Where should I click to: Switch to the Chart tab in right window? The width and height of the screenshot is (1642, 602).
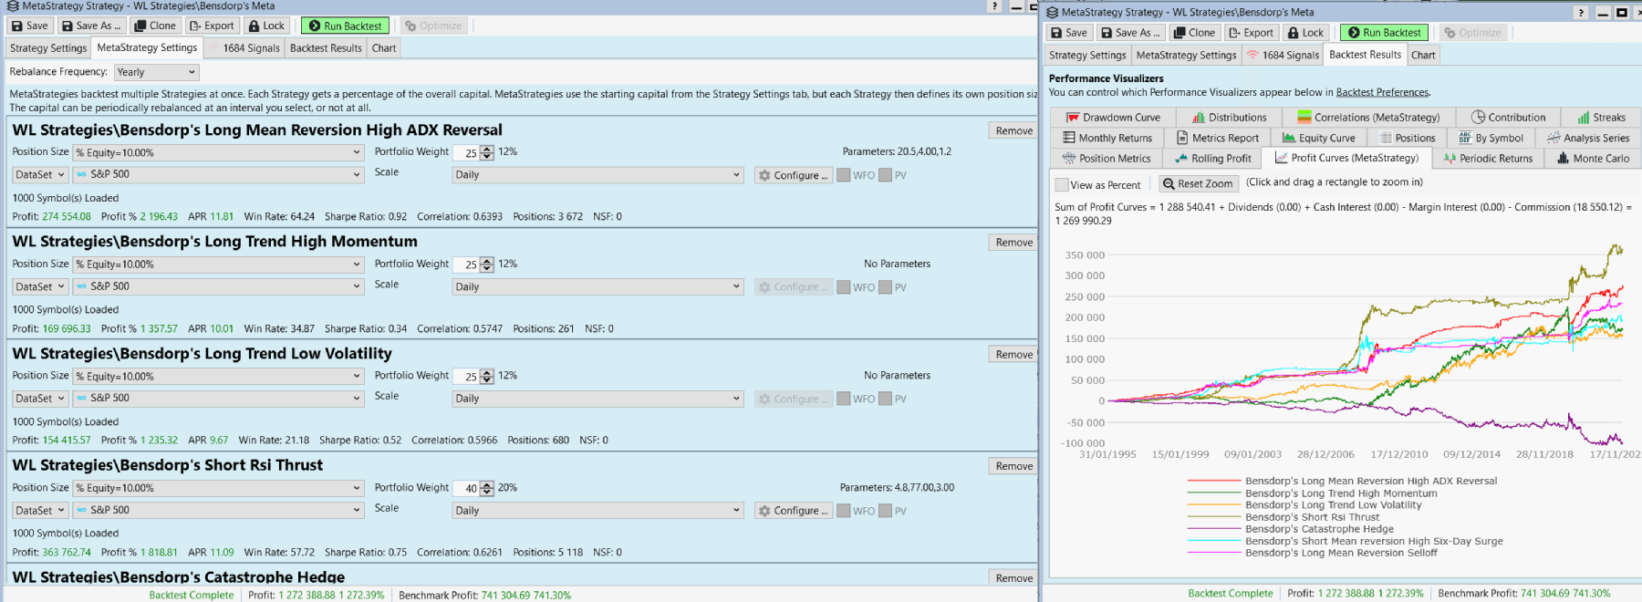(1423, 56)
